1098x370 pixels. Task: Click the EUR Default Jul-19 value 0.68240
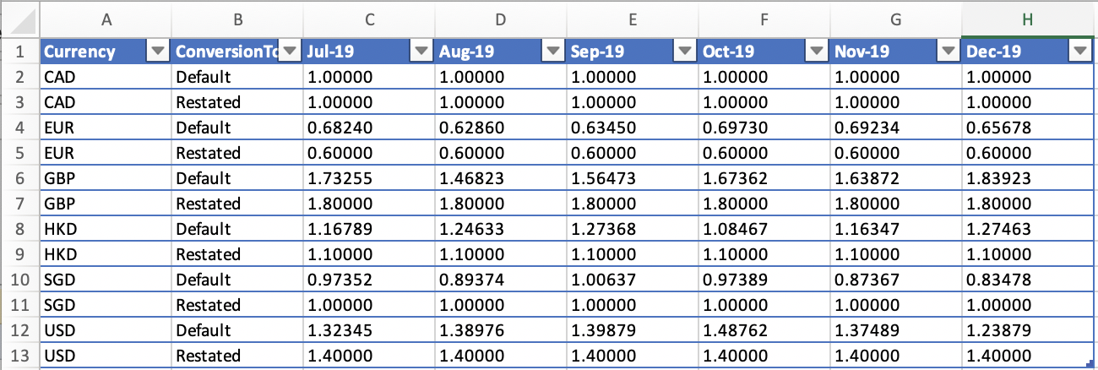[x=369, y=128]
